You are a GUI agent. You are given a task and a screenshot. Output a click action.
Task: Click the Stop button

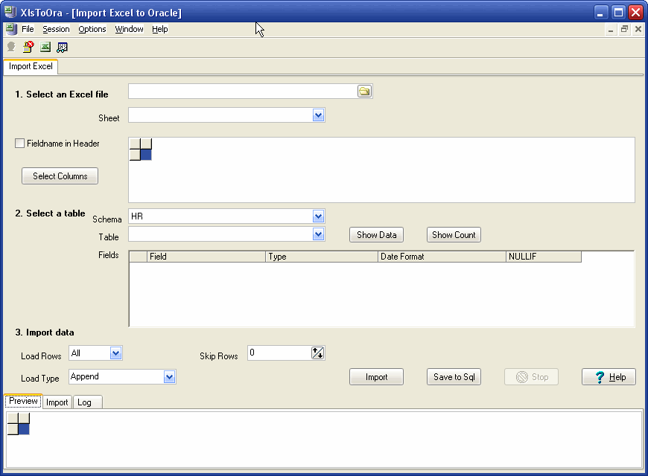click(x=532, y=377)
